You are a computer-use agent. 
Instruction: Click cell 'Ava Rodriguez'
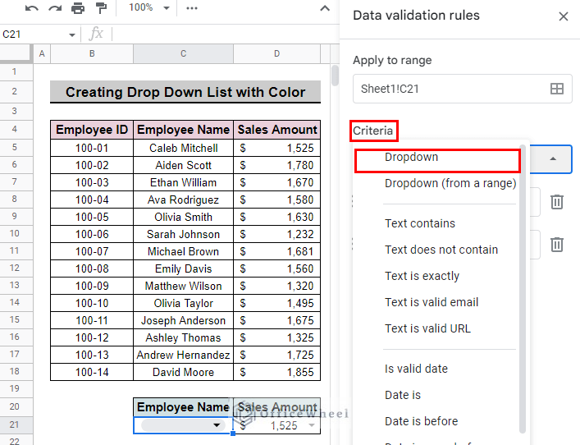click(183, 200)
